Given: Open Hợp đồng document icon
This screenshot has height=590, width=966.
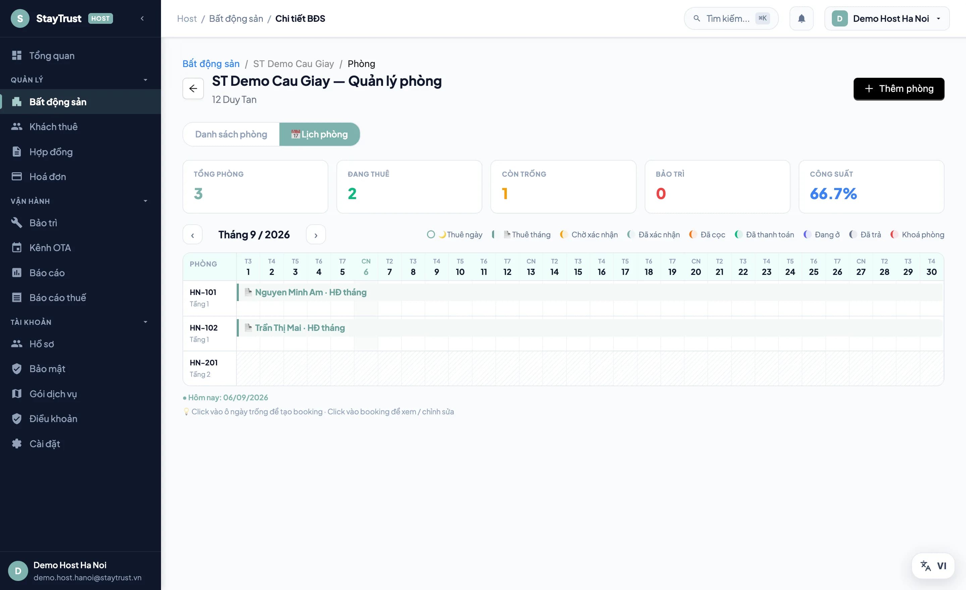Looking at the screenshot, I should (x=16, y=152).
